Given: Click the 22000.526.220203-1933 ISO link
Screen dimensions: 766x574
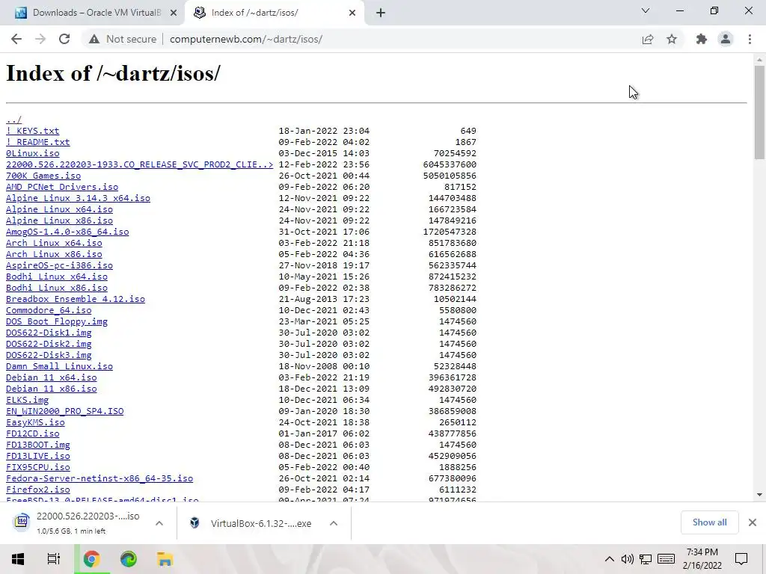Looking at the screenshot, I should pyautogui.click(x=139, y=164).
